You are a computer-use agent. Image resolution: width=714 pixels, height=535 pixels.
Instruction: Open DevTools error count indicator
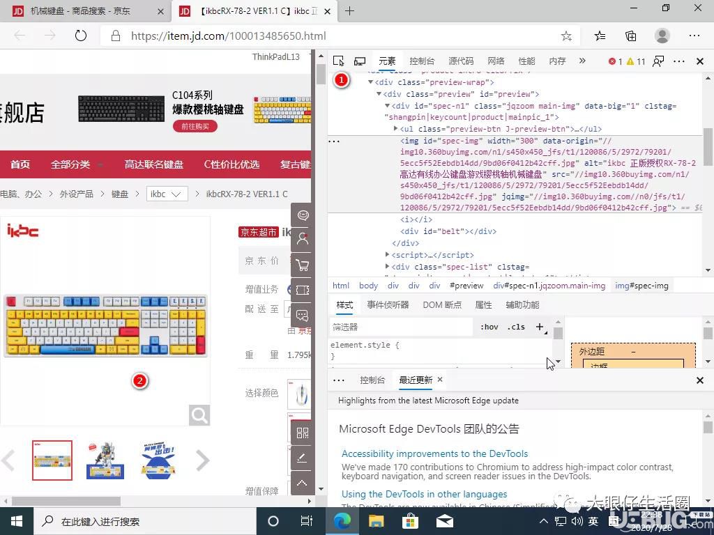615,61
